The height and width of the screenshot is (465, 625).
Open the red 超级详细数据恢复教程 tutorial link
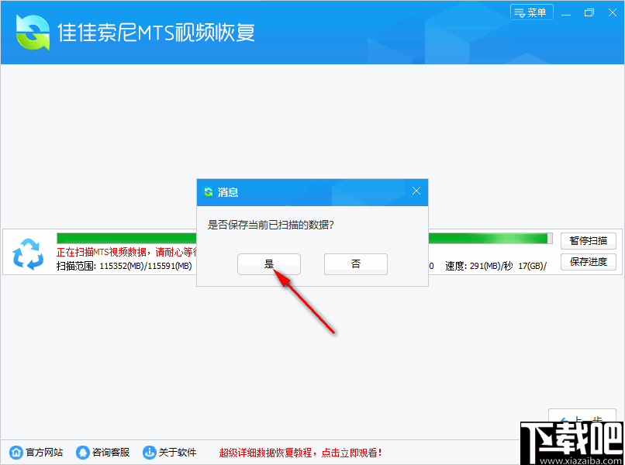pyautogui.click(x=301, y=453)
